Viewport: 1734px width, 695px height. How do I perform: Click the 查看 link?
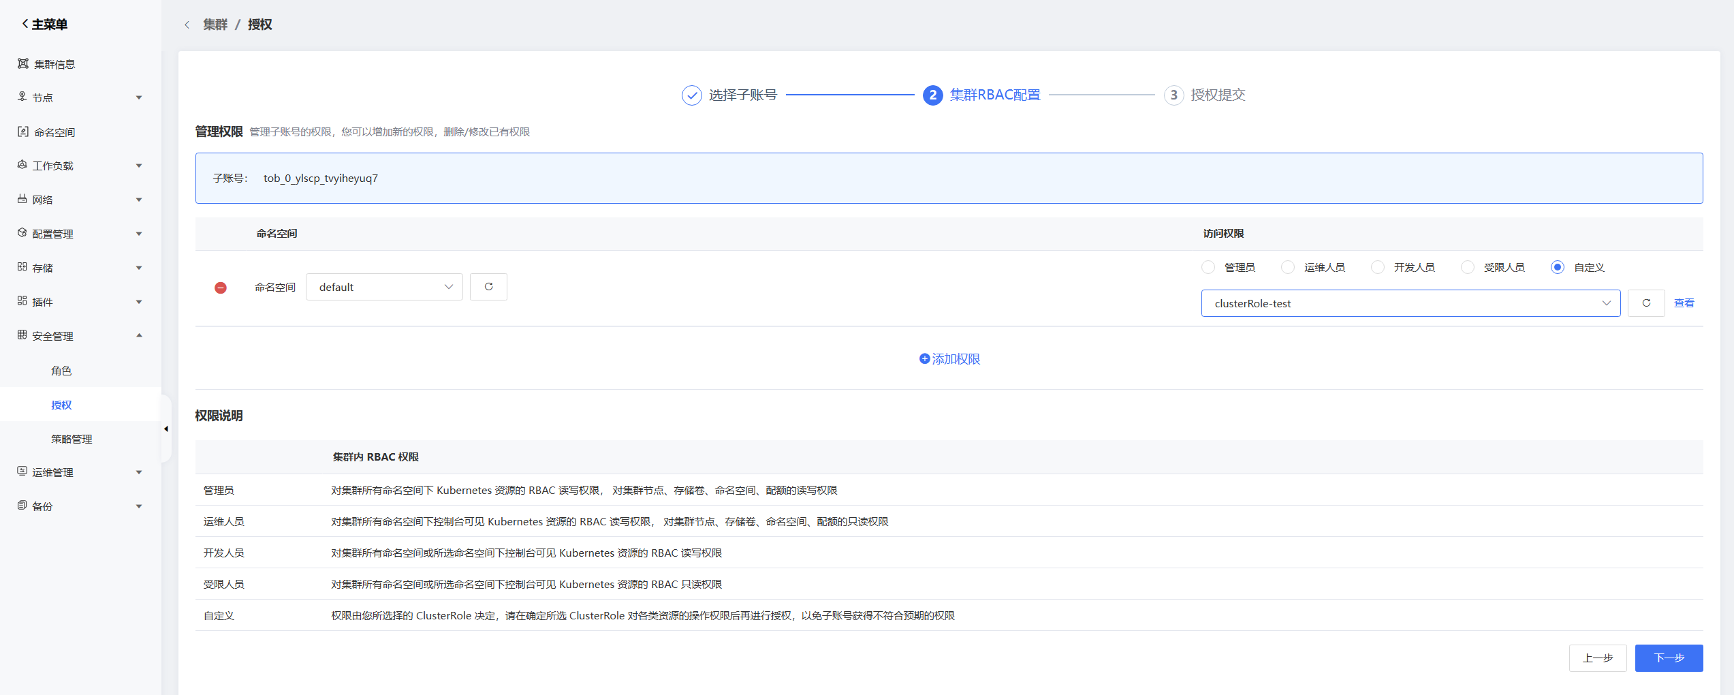point(1684,303)
